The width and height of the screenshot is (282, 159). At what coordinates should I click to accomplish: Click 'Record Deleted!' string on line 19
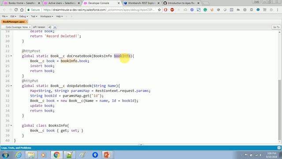[62, 36]
